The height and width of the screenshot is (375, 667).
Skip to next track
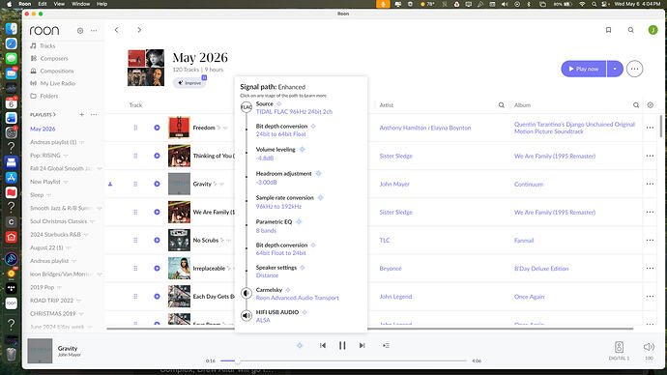point(362,345)
